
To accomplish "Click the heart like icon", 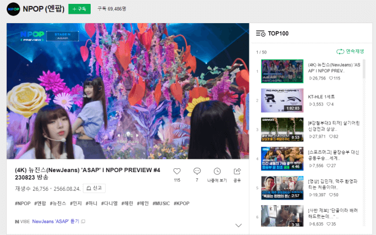I will [177, 172].
